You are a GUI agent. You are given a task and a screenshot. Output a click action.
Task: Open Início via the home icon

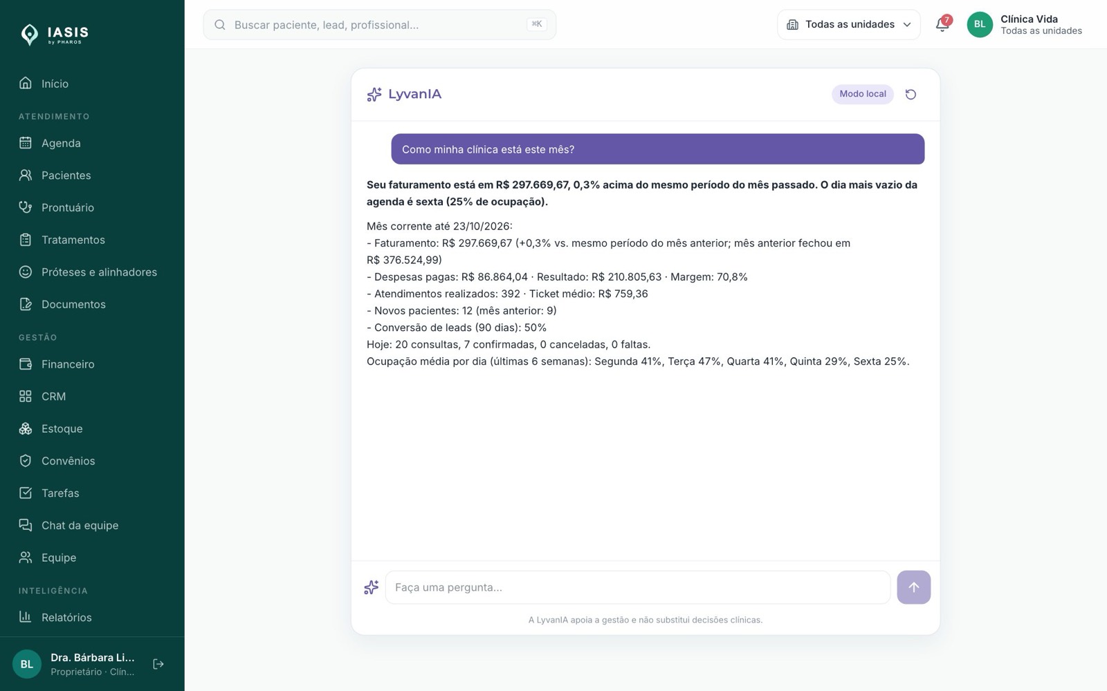[26, 84]
